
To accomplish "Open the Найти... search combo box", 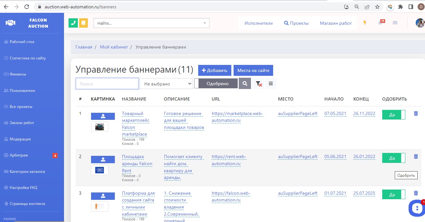I will click(151, 23).
